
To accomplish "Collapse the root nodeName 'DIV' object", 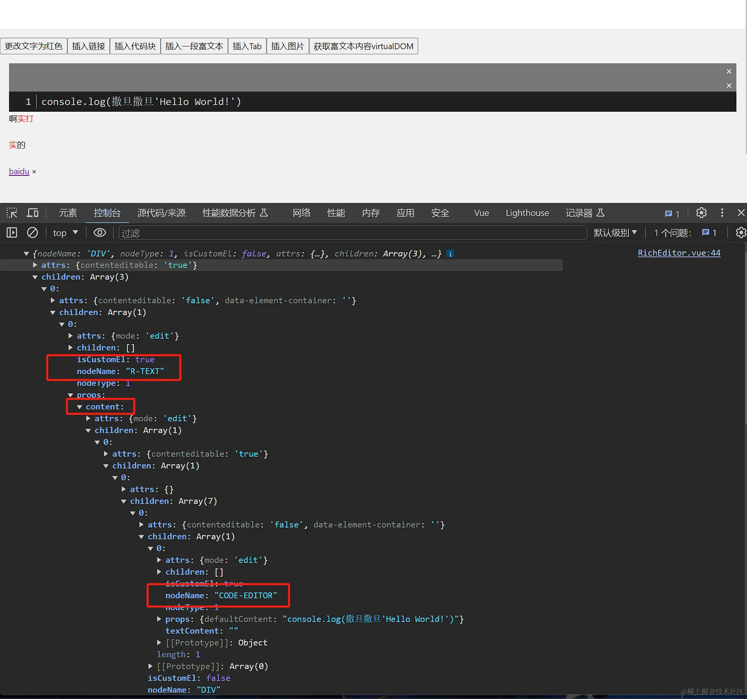I will tap(26, 254).
